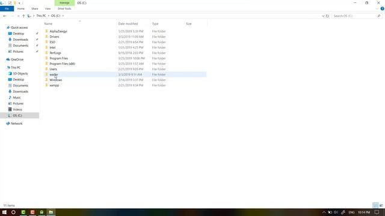Viewport: 385px width, 216px height.
Task: Go up one level with Up arrow
Action: pos(23,16)
